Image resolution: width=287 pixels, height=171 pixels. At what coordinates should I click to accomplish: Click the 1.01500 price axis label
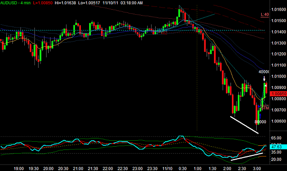(279, 21)
